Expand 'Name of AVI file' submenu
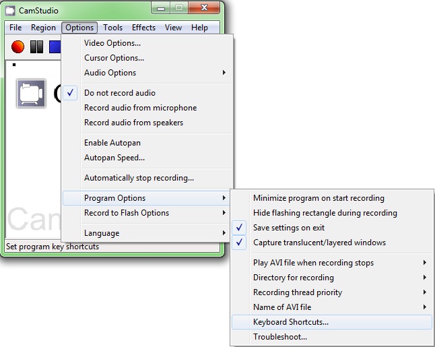 pyautogui.click(x=332, y=307)
